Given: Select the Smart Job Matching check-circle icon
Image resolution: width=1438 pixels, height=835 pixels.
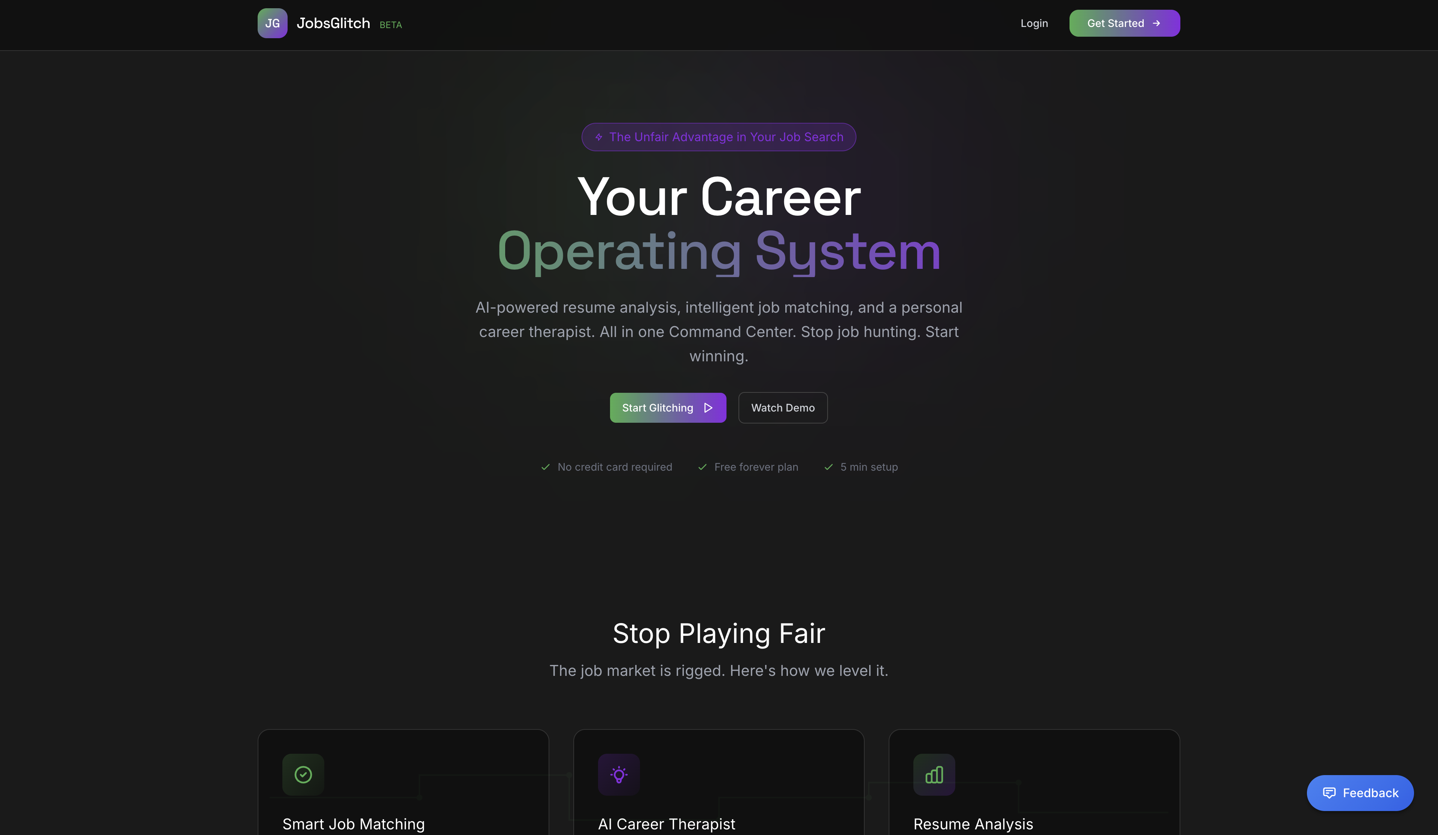Looking at the screenshot, I should 303,774.
